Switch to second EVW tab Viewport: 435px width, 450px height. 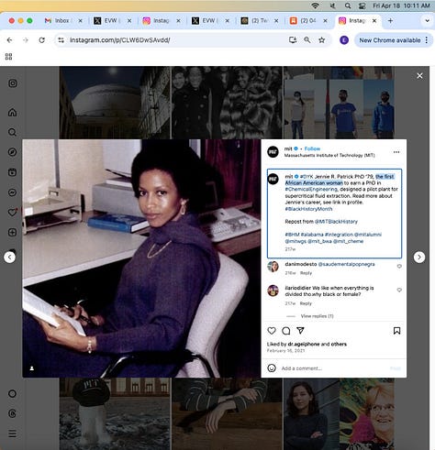(x=209, y=20)
